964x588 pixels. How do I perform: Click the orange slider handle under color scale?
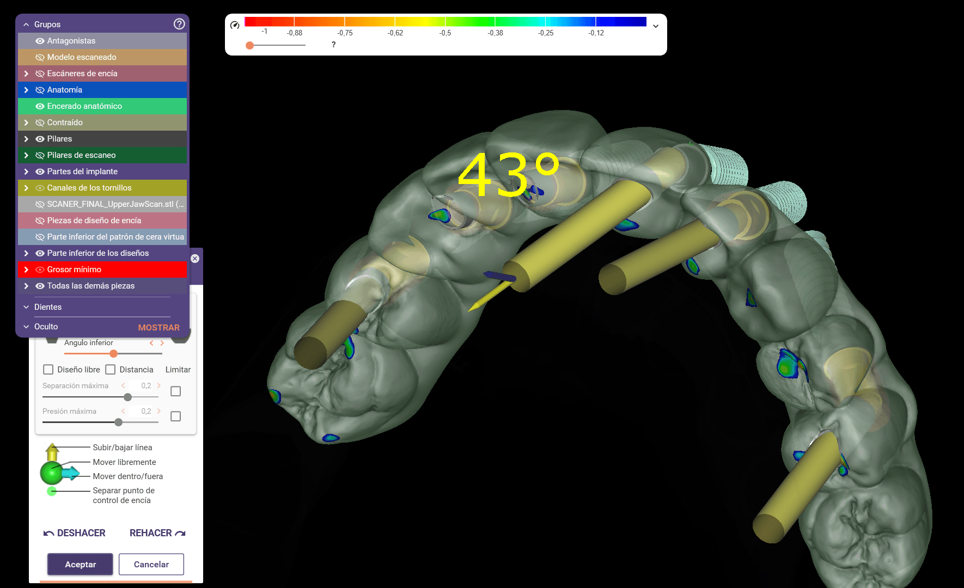(249, 45)
